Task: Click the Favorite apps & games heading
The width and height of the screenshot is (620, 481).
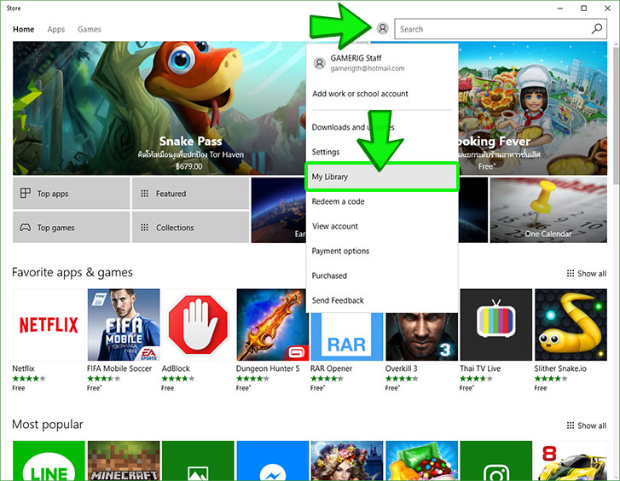Action: (x=72, y=273)
